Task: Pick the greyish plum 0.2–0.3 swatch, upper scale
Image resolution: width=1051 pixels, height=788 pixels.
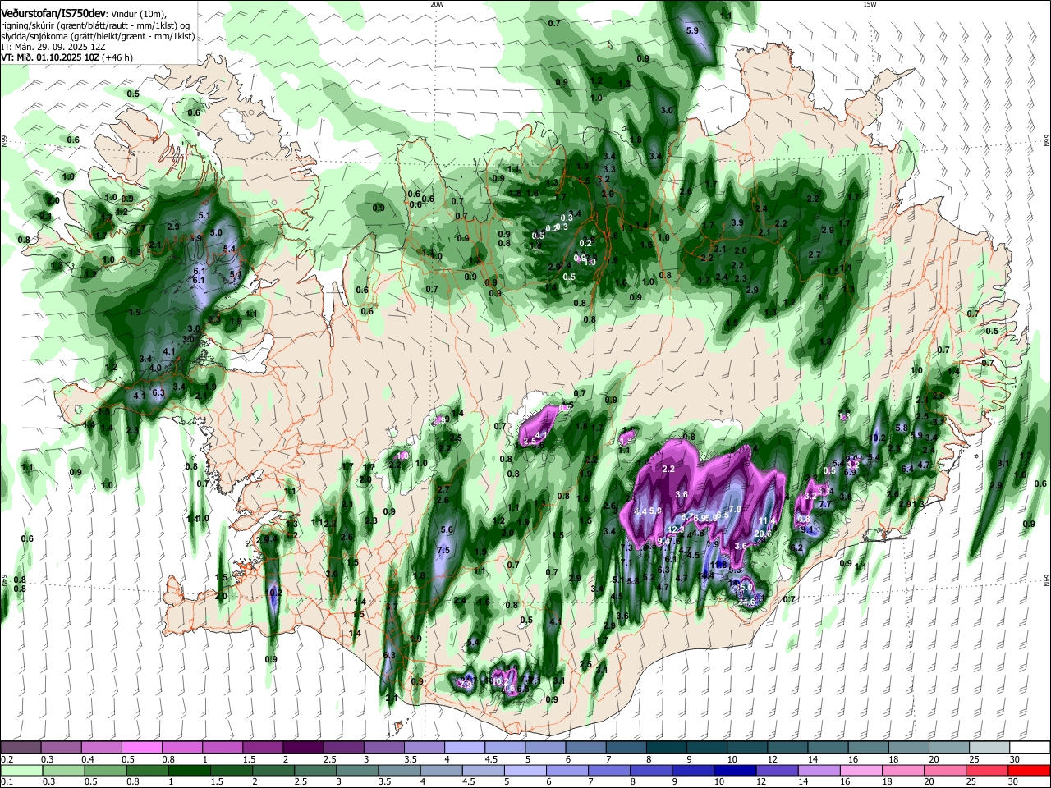Action: click(21, 747)
